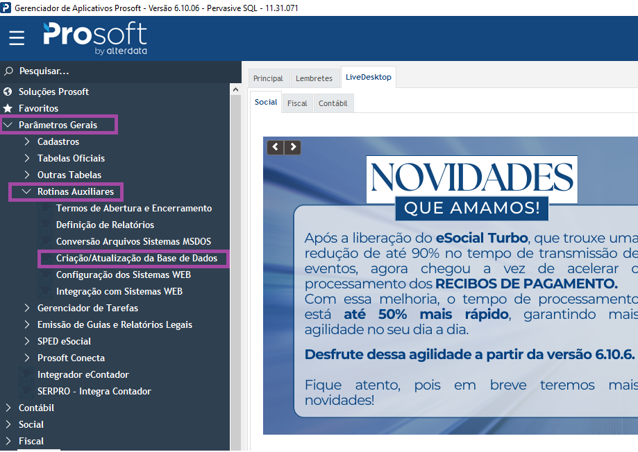The height and width of the screenshot is (452, 638).
Task: Select the Parâmetros Gerais label
Action: coord(58,125)
